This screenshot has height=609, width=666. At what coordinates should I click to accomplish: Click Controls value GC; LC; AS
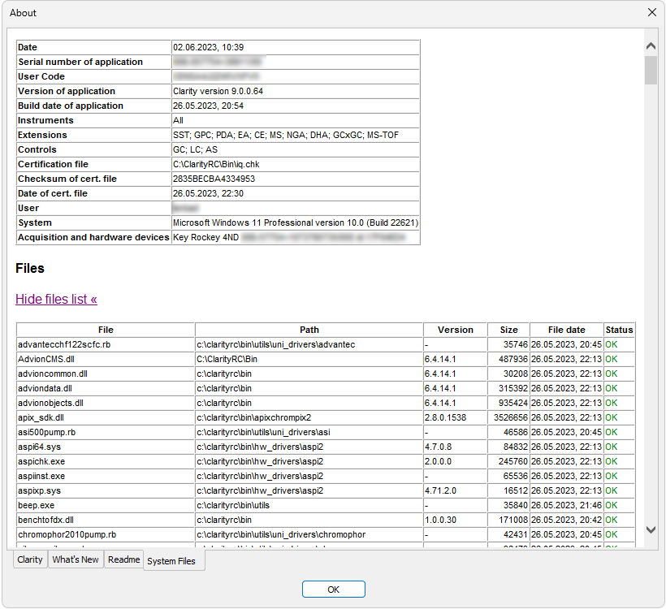195,149
